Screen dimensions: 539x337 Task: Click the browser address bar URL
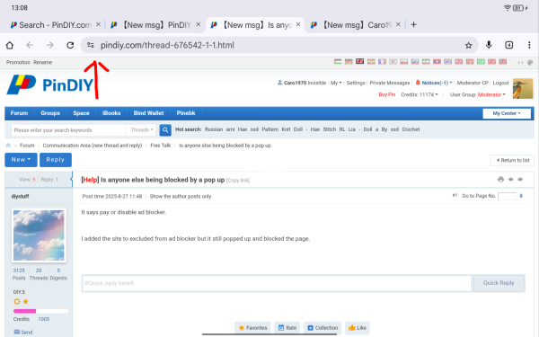[x=167, y=45]
